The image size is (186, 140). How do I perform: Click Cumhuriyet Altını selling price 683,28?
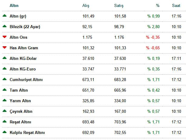[x=120, y=80]
